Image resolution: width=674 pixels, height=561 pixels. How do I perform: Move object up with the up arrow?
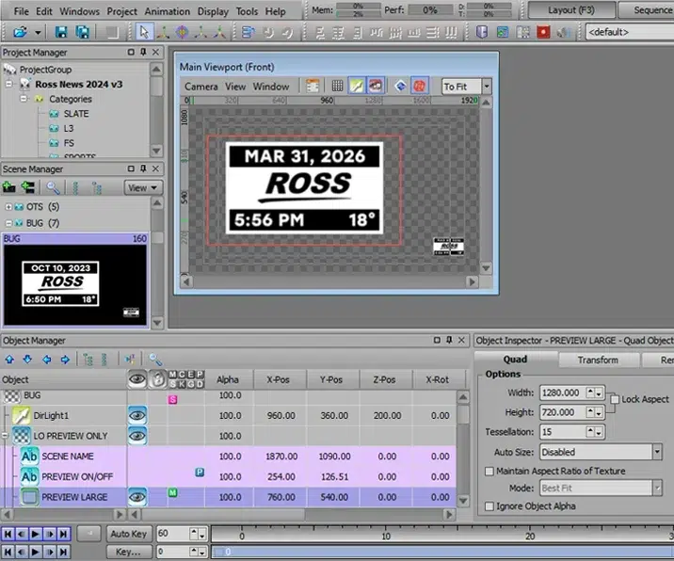(9, 359)
